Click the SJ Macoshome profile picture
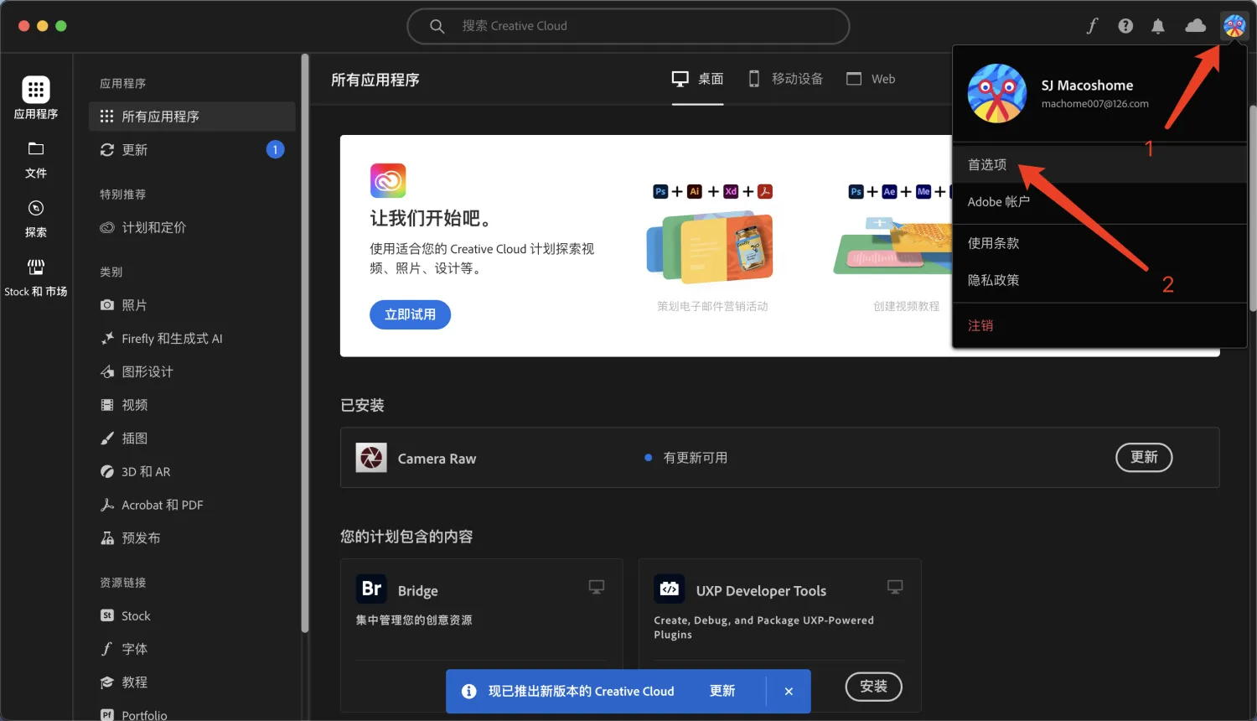This screenshot has height=721, width=1257. [997, 93]
